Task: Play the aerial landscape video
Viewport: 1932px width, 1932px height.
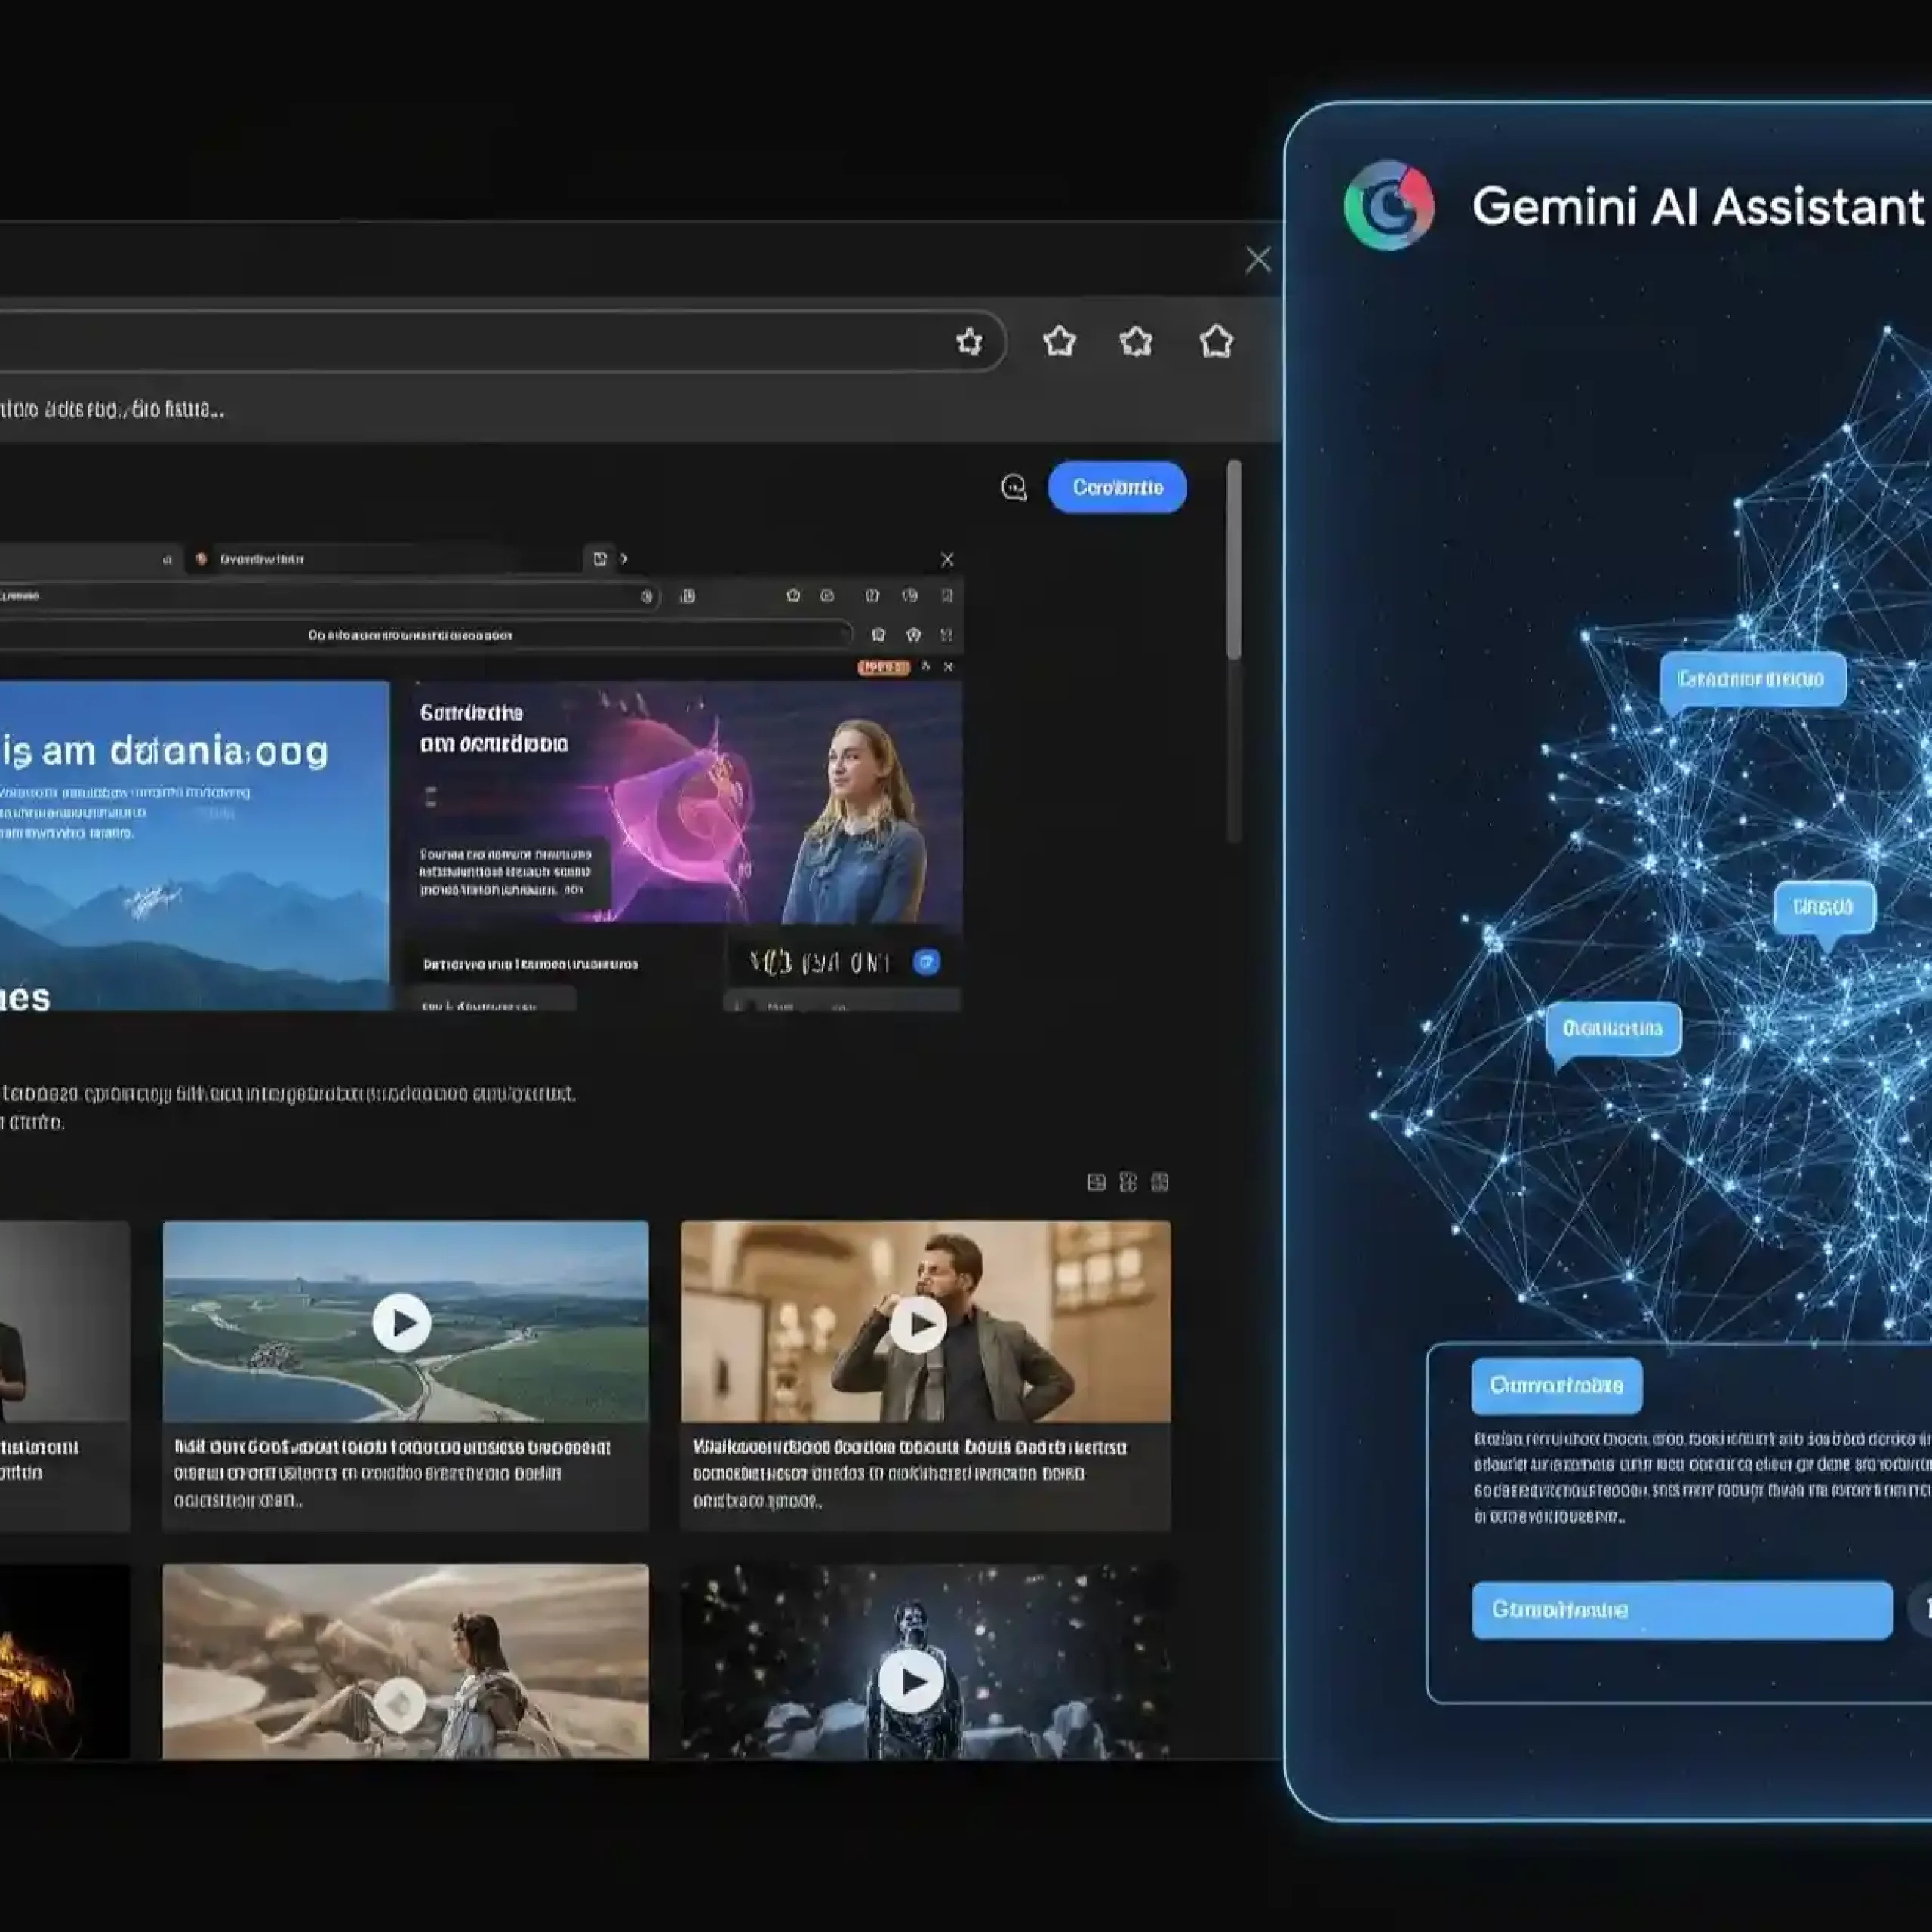Action: point(402,1323)
